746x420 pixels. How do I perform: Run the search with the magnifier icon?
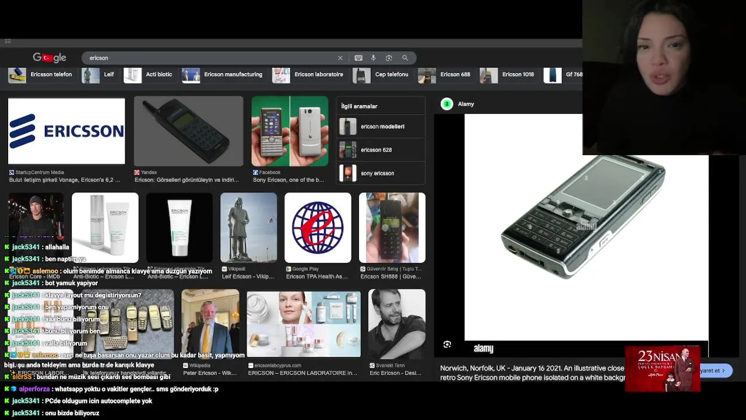(405, 58)
